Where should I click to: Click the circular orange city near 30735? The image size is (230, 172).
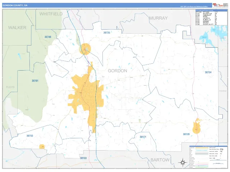(85, 49)
